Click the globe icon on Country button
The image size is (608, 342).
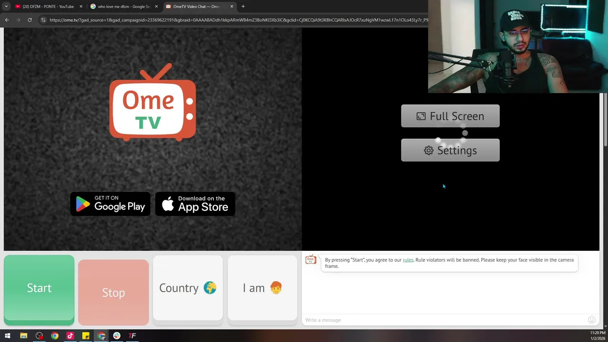click(210, 288)
